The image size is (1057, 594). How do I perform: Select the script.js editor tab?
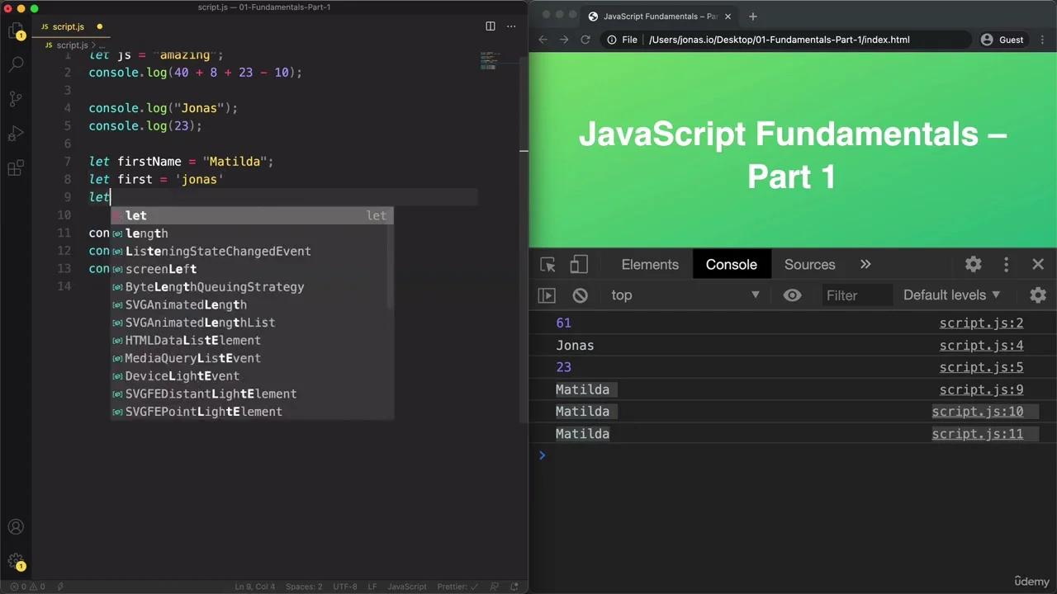point(70,26)
